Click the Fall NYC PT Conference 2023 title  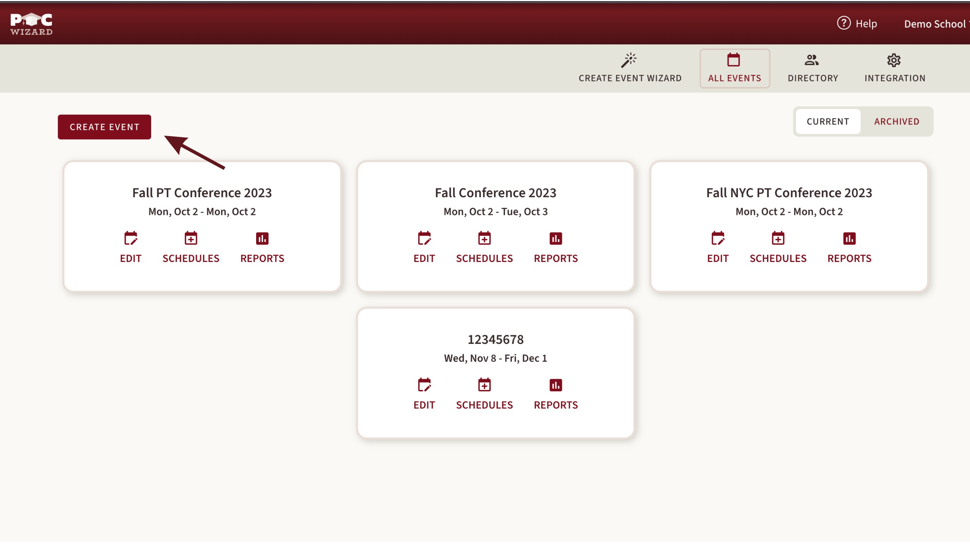[x=789, y=193]
